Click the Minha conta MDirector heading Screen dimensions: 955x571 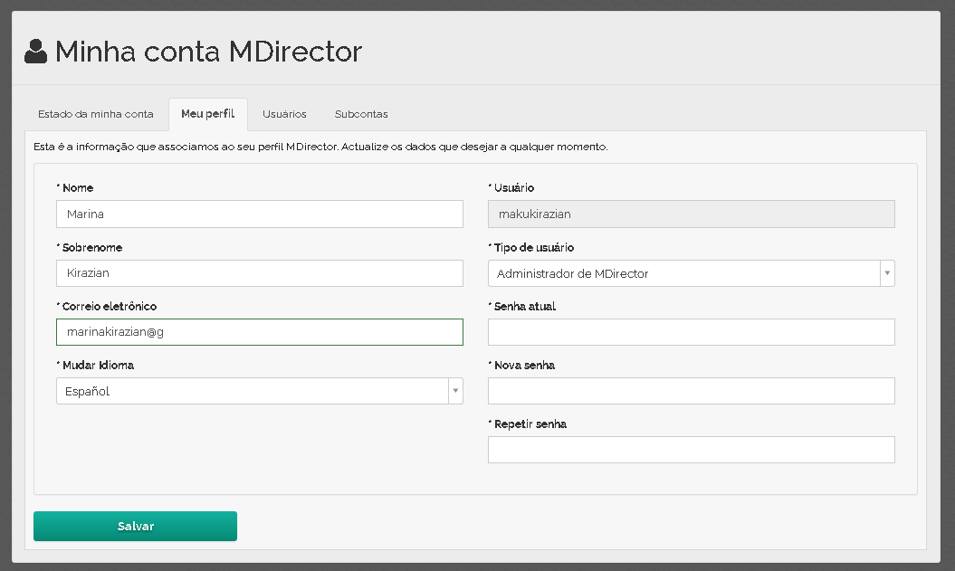(208, 52)
